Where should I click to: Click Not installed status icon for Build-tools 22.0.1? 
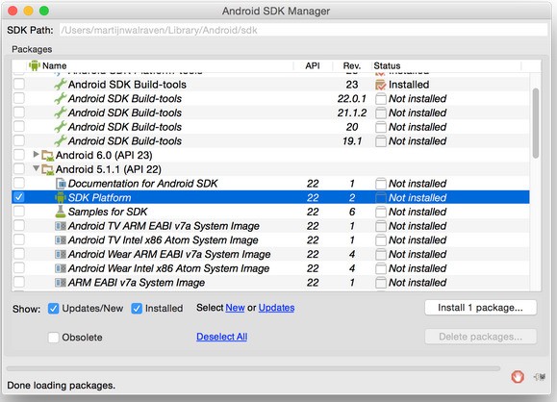pyautogui.click(x=380, y=99)
